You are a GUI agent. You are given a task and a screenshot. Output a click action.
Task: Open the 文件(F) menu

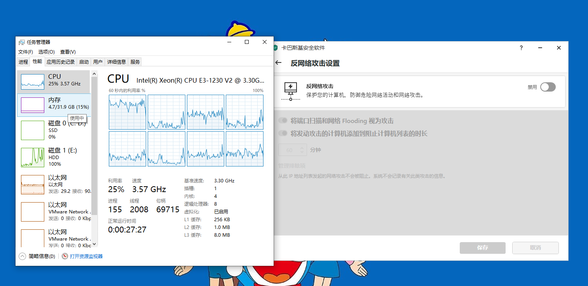(26, 52)
